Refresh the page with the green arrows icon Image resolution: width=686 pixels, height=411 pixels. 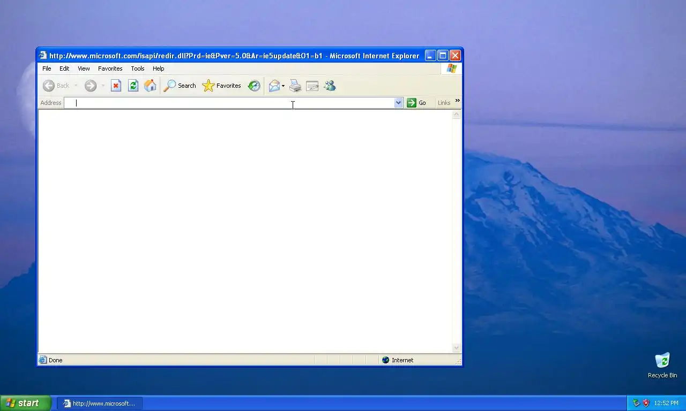[x=133, y=86]
